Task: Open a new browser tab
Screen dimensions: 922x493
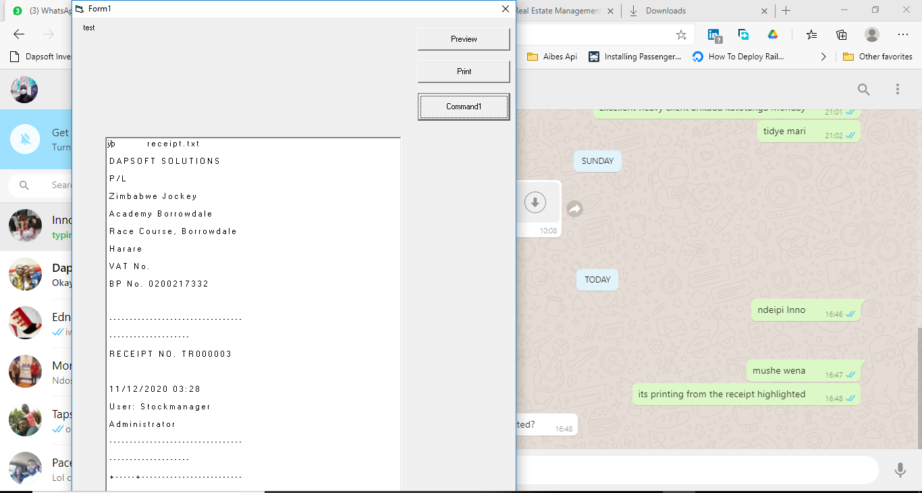Action: click(x=786, y=11)
